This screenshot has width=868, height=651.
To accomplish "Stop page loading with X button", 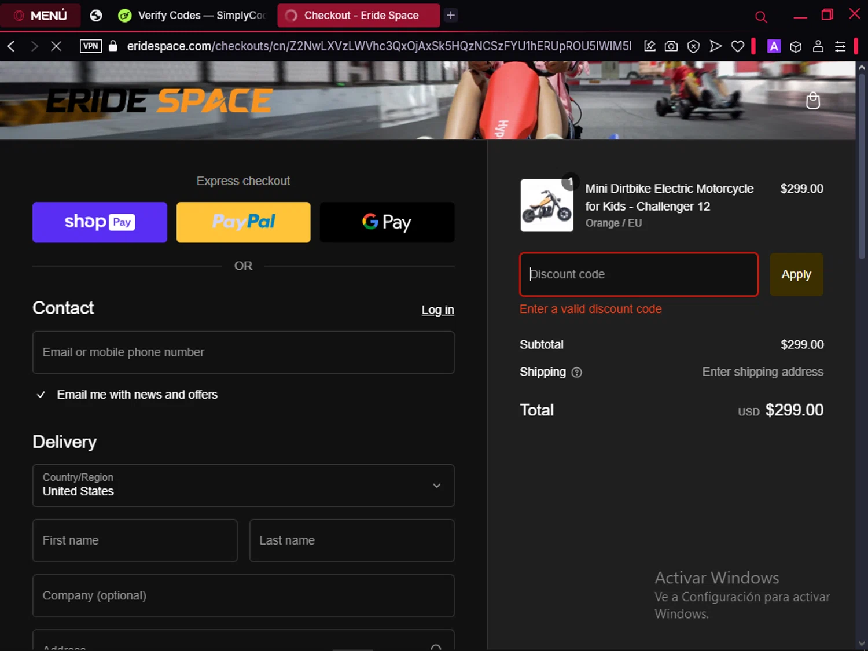I will [x=56, y=46].
